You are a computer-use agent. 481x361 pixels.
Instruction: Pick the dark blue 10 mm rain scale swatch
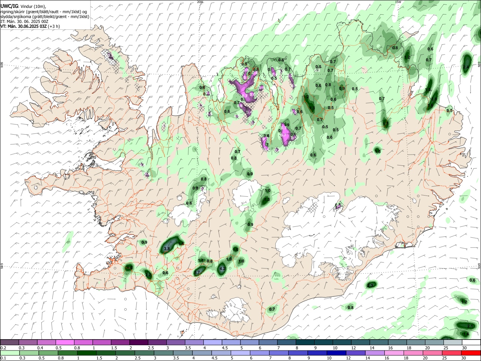(336, 353)
